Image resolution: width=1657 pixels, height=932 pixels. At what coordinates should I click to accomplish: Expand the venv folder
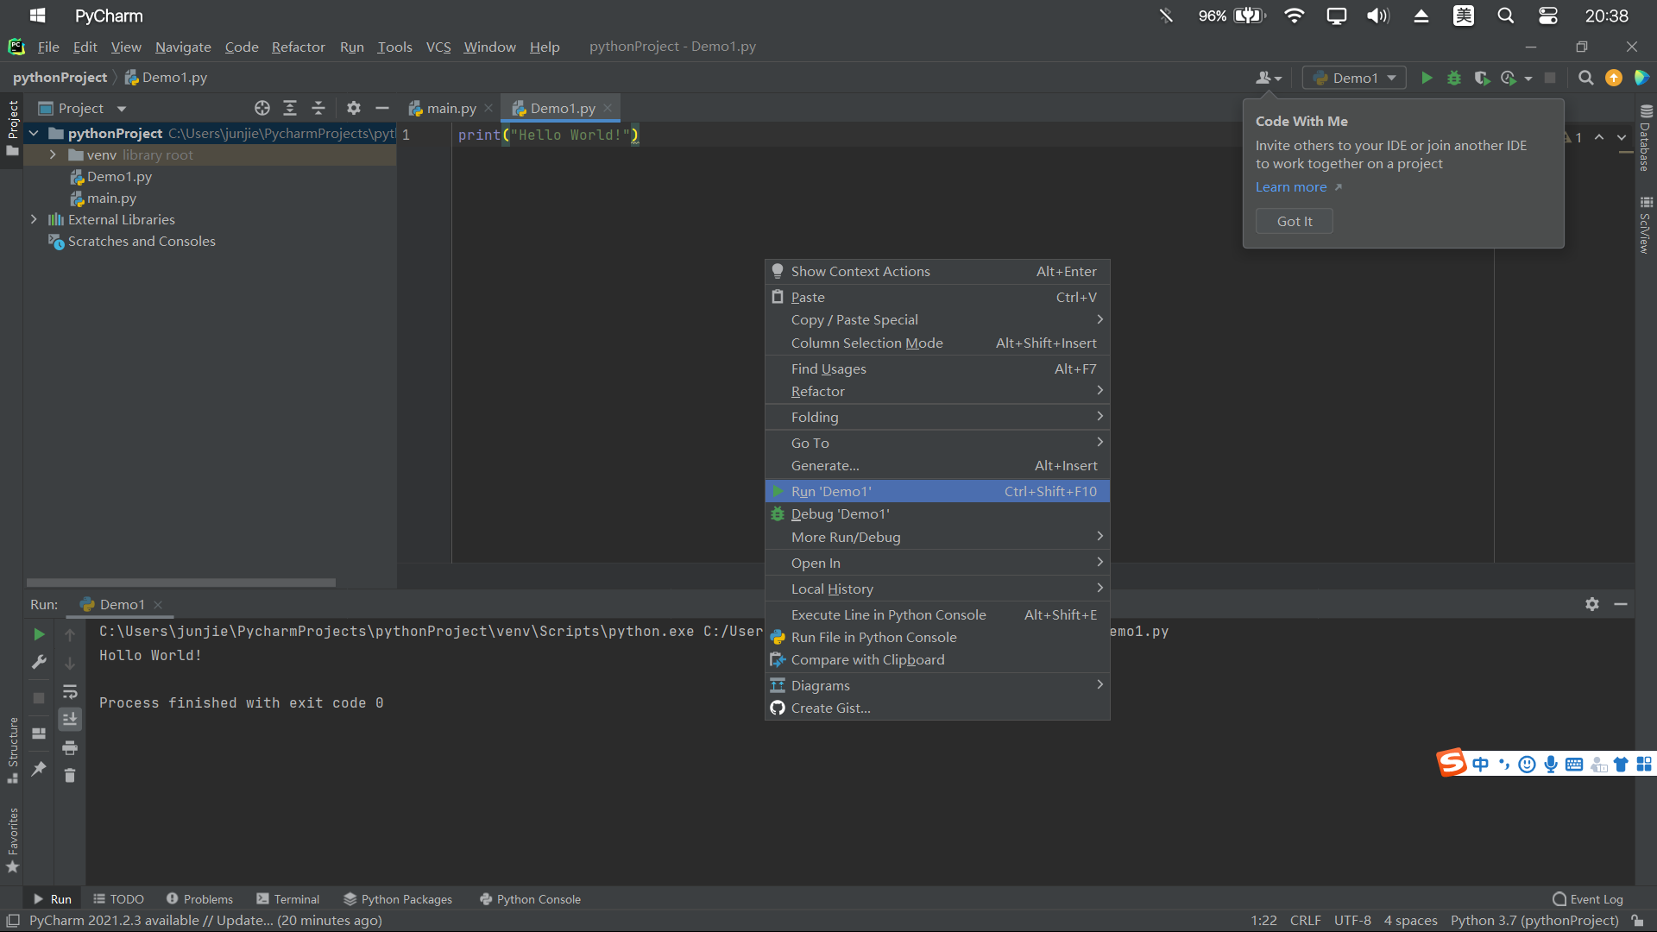pos(53,154)
